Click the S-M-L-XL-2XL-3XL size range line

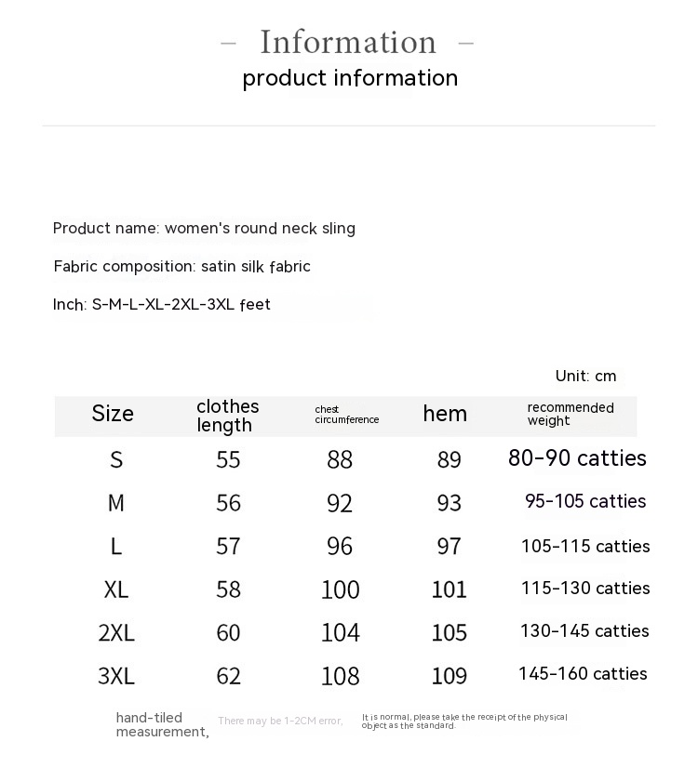(162, 305)
